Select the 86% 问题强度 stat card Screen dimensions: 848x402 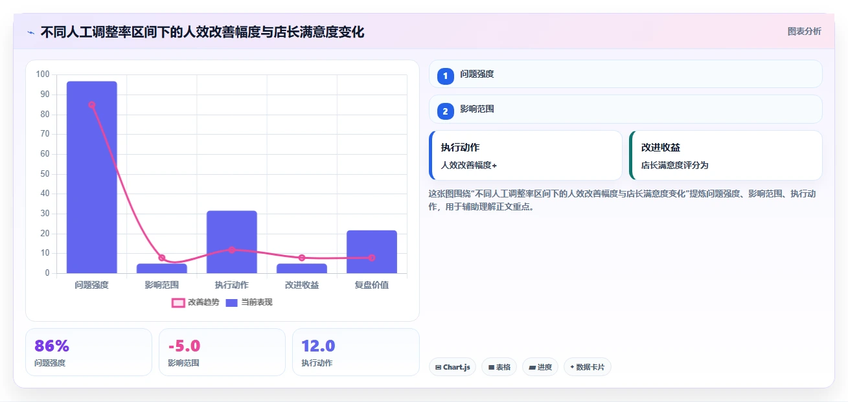point(89,352)
